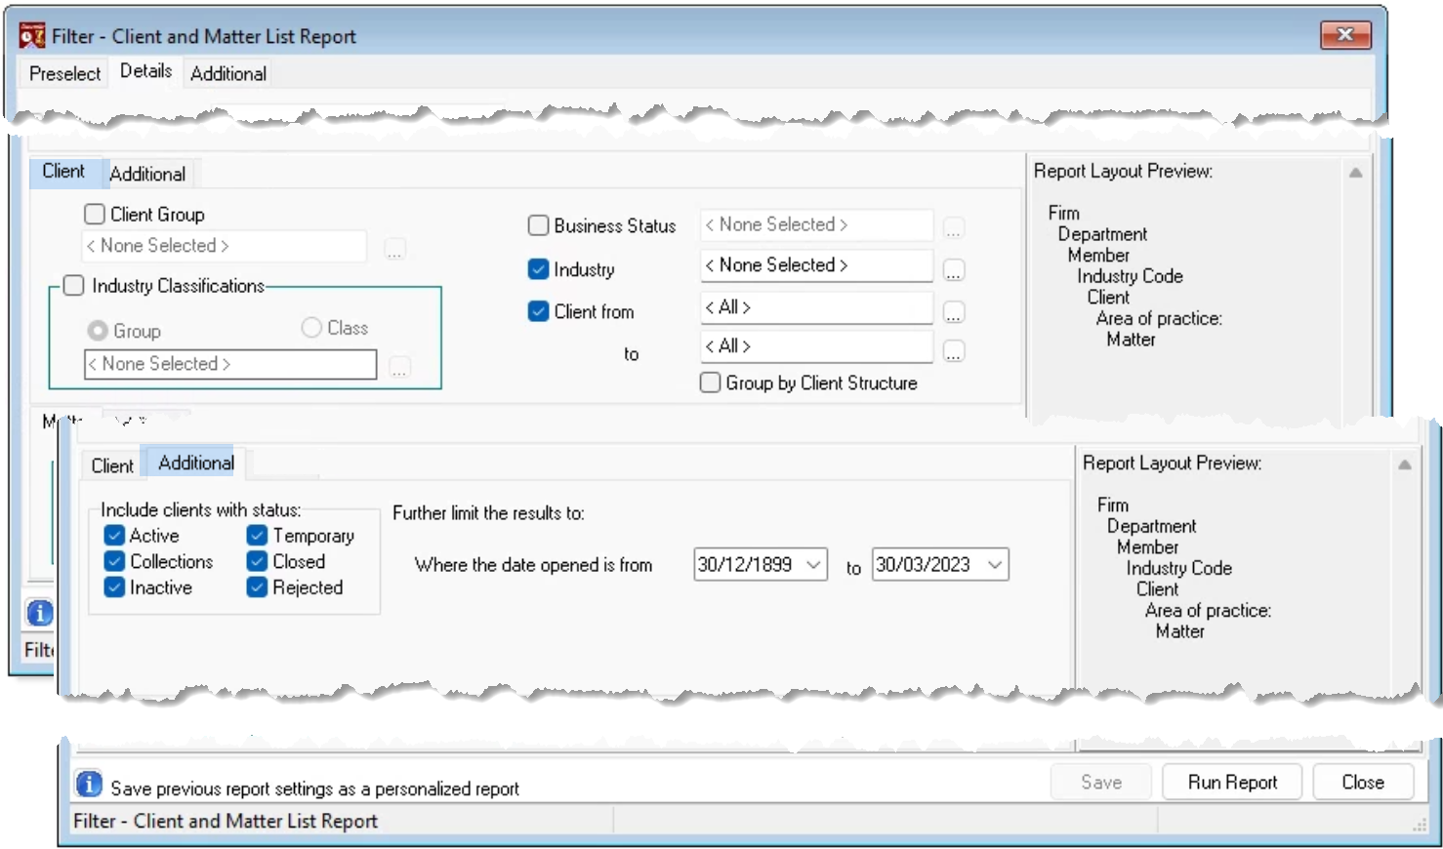The image size is (1443, 849).
Task: Uncheck the Industry checkbox
Action: click(538, 269)
